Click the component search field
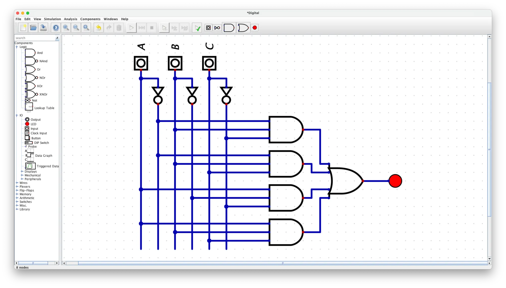This screenshot has height=288, width=506. coord(35,38)
